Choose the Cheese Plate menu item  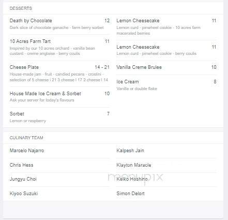pos(59,74)
